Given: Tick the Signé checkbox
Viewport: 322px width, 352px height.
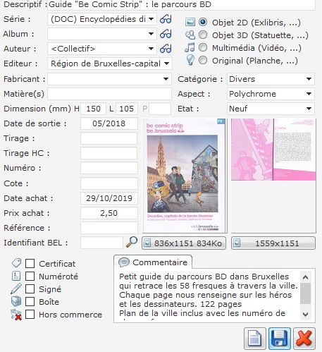Looking at the screenshot, I should click(x=30, y=289).
